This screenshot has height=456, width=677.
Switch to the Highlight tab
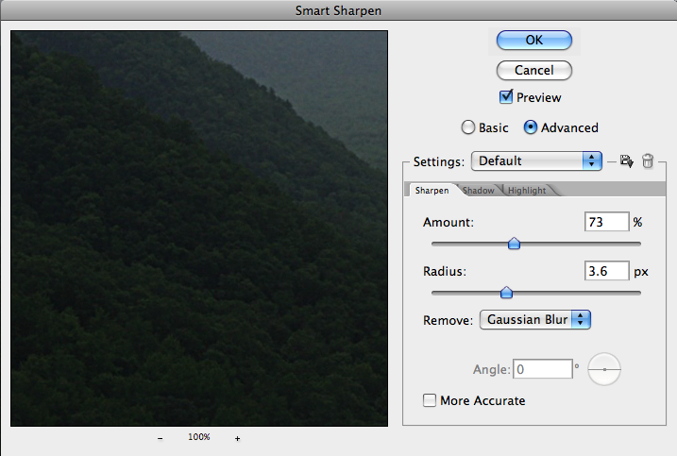[527, 191]
